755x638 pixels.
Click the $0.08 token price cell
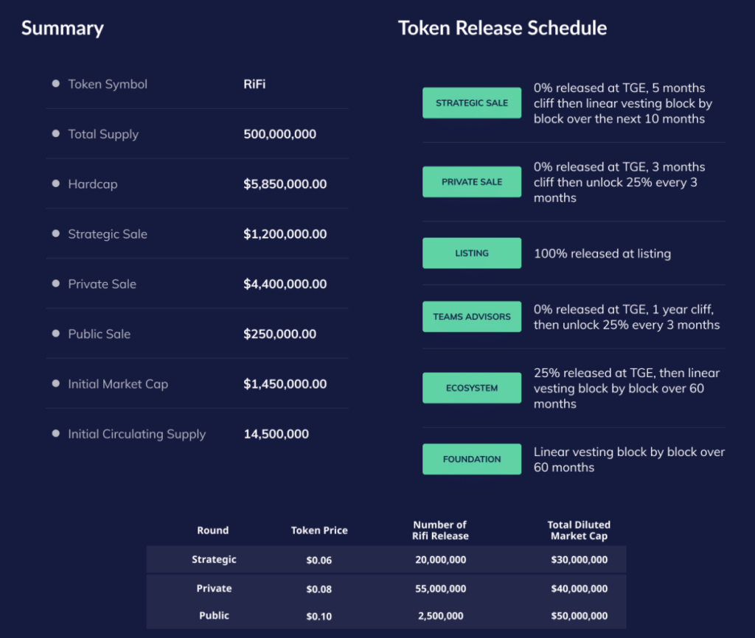point(319,589)
